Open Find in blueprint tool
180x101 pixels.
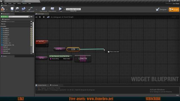[24, 9]
